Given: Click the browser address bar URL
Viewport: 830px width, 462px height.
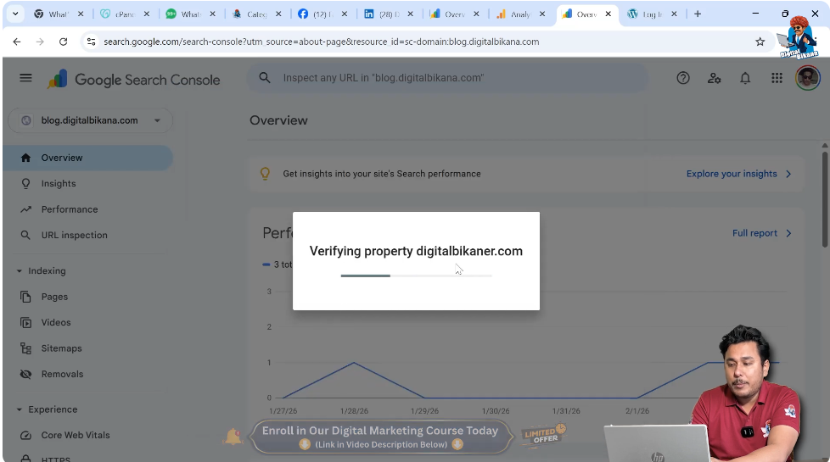Looking at the screenshot, I should 322,42.
